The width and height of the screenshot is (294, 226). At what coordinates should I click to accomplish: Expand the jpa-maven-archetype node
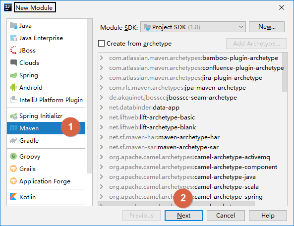click(x=102, y=88)
